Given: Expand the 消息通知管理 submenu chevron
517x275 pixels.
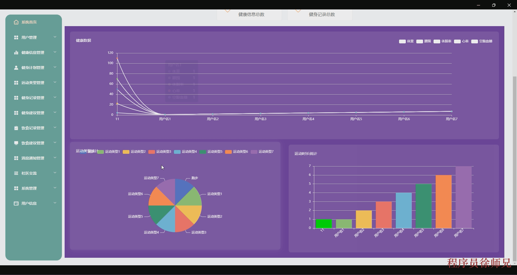Looking at the screenshot, I should click(55, 158).
